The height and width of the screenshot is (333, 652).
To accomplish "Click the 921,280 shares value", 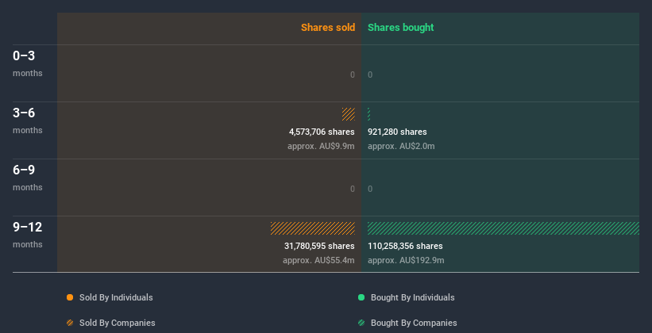I will click(x=397, y=132).
